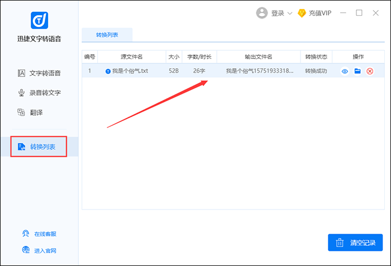Open output folder for 我是个俗气.txt
Screen dimensions: 391x266
(x=357, y=71)
